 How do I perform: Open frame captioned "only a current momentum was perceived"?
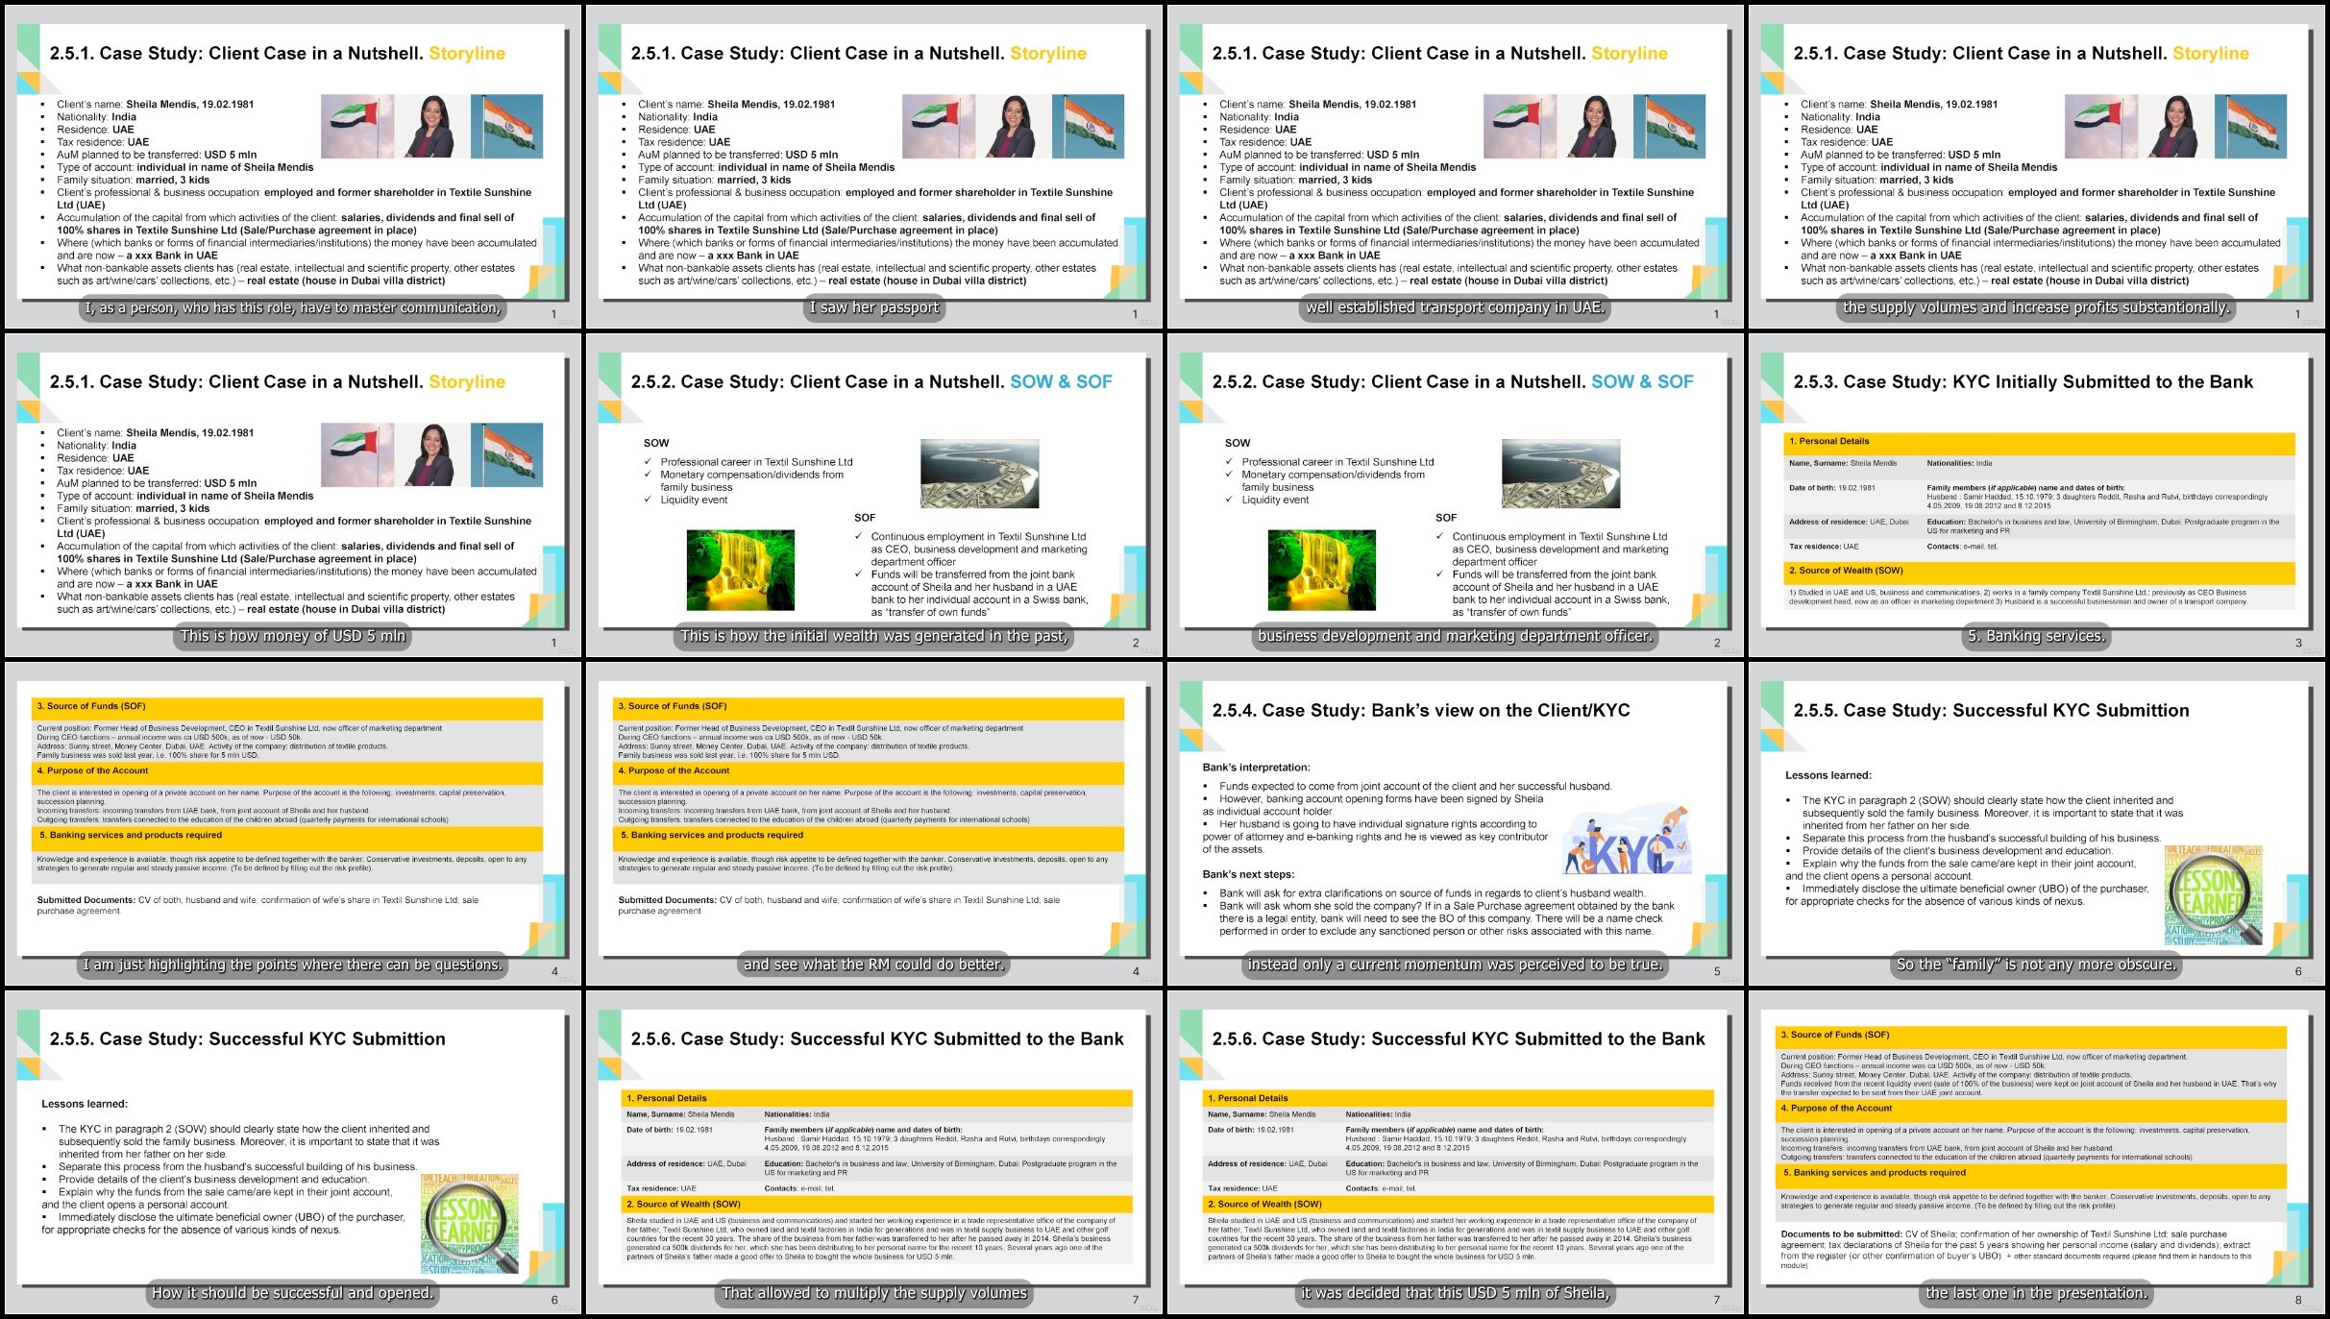(1455, 823)
